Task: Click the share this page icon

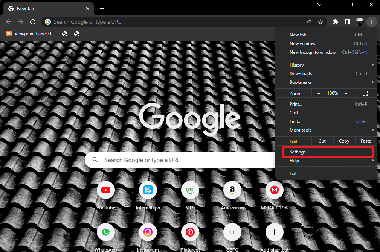Action: point(308,22)
